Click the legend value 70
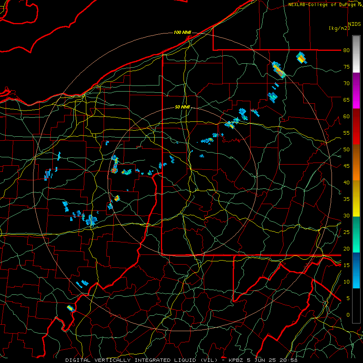This screenshot has width=363, height=363. tap(346, 83)
